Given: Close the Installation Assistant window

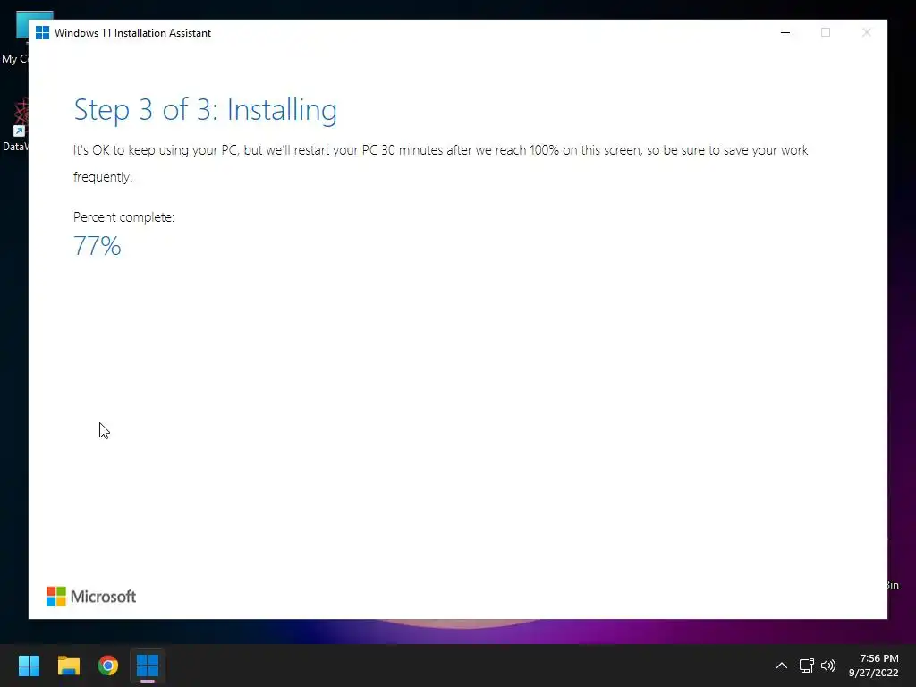Looking at the screenshot, I should click(866, 33).
